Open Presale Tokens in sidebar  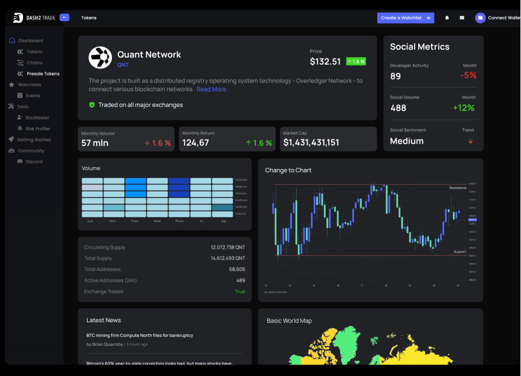(x=43, y=74)
